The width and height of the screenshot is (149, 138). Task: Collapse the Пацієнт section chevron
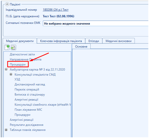click(7, 4)
